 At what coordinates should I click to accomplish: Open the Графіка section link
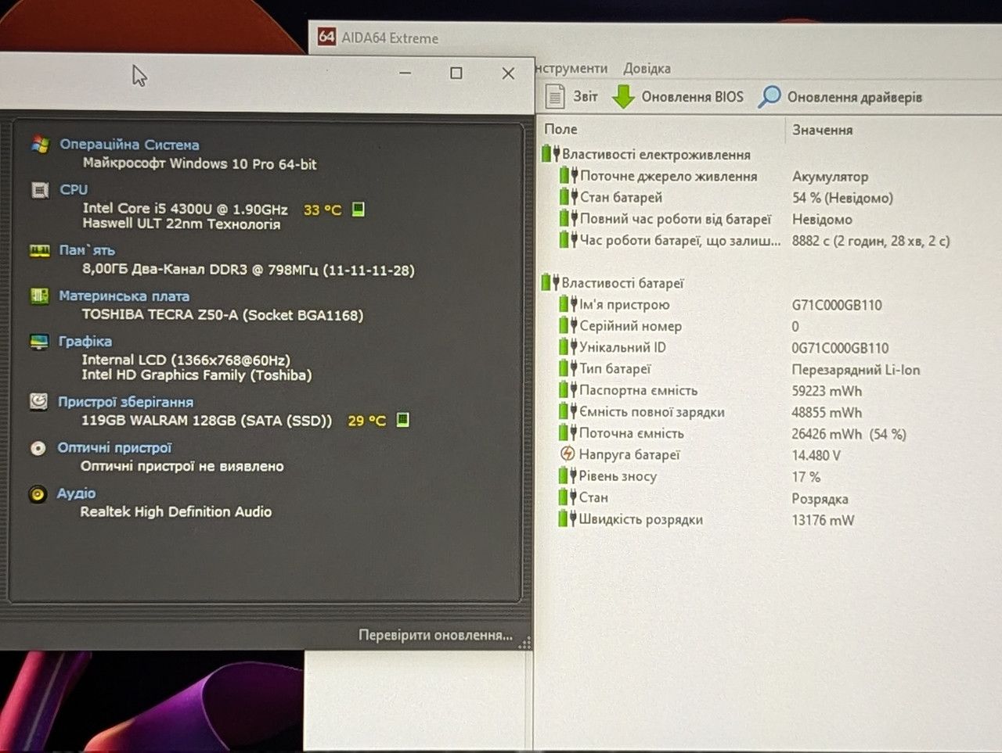[85, 342]
